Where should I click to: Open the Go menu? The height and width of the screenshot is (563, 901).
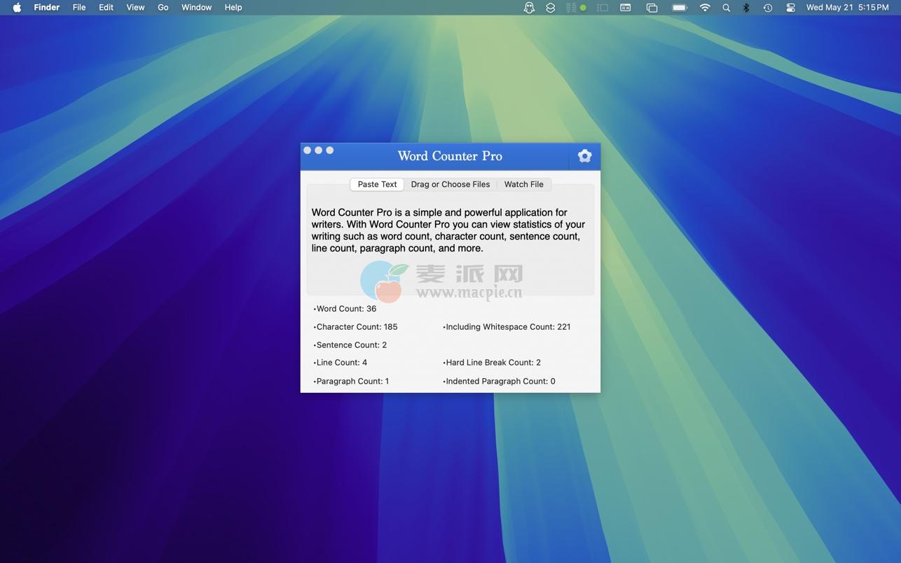(163, 8)
